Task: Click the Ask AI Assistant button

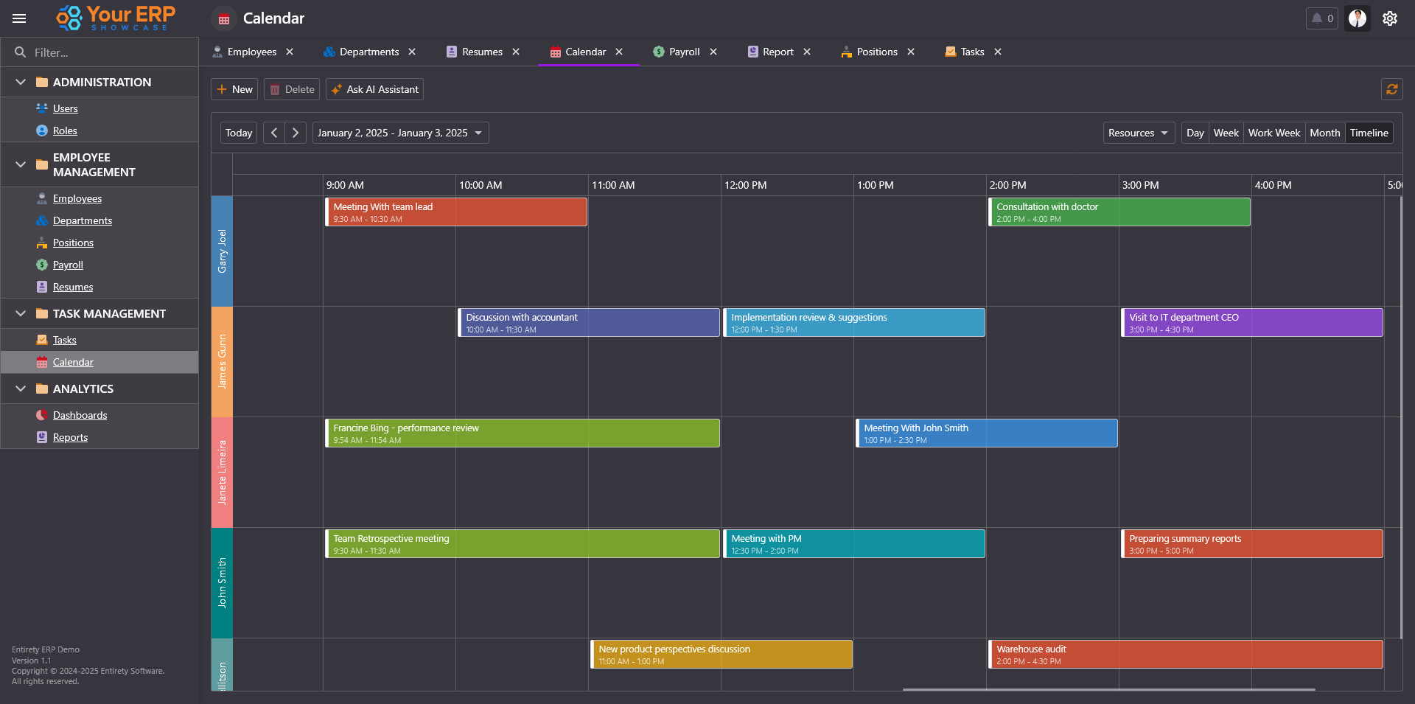Action: (x=374, y=89)
